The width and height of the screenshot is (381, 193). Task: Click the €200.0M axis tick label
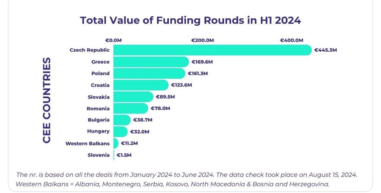click(x=202, y=40)
